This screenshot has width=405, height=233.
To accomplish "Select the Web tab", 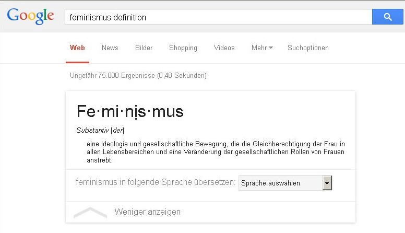I will pos(77,48).
